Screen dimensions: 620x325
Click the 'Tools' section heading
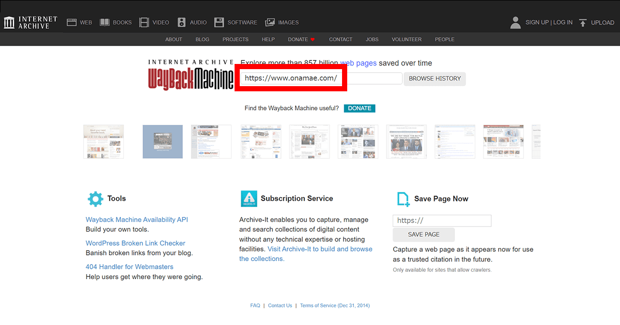coord(117,199)
